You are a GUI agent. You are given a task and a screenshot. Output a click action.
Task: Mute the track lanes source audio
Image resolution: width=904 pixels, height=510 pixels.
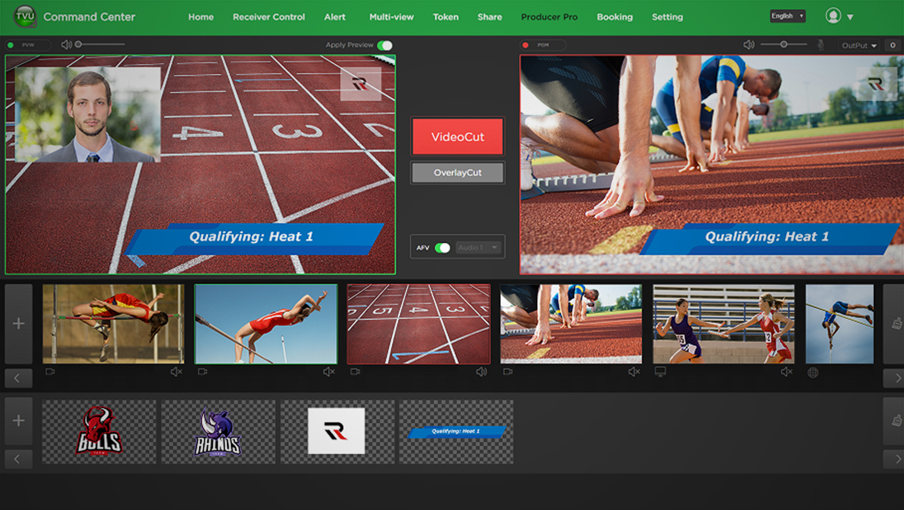[x=481, y=372]
